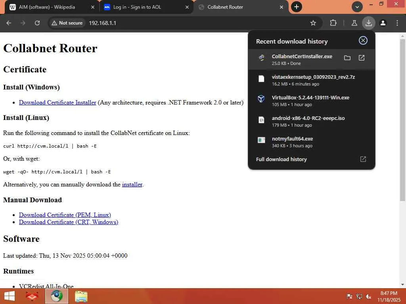Click the CollabnetCertInstaller file icon
This screenshot has height=304, width=406.
(x=261, y=57)
